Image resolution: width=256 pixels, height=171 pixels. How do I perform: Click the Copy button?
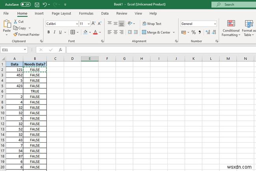point(20,28)
